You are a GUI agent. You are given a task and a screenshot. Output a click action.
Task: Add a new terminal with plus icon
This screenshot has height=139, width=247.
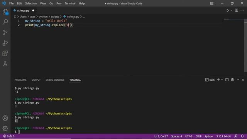[218, 80]
